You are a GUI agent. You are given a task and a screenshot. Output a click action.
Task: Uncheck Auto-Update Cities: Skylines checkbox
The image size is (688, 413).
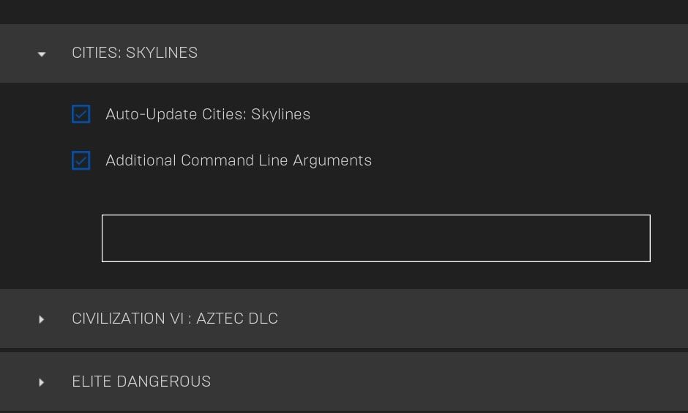pos(81,114)
